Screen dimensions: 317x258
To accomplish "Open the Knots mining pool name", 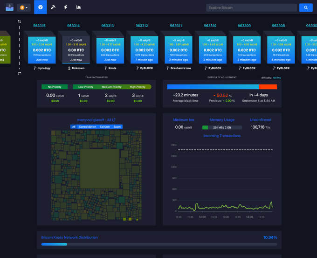I will (x=112, y=68).
